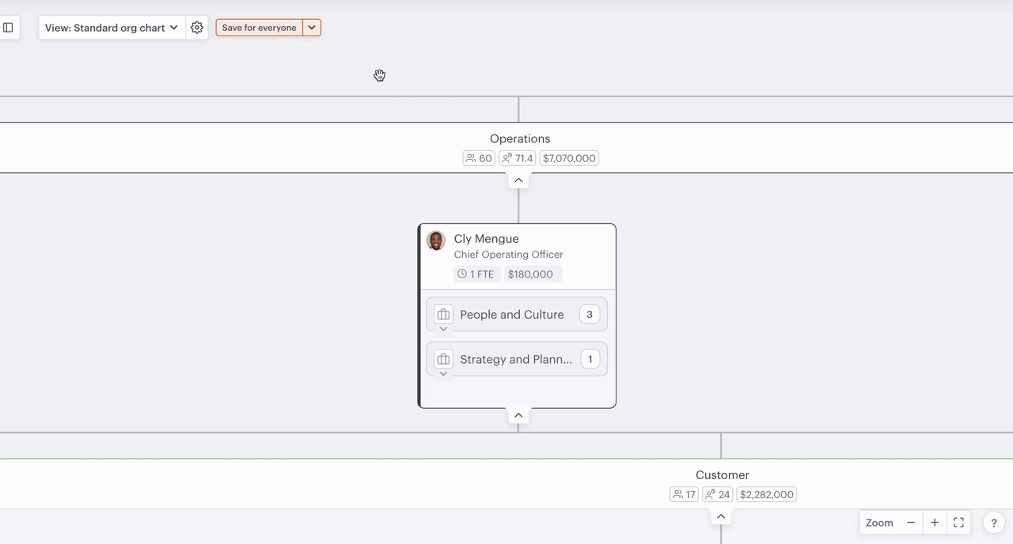Screen dimensions: 1013x544
Task: Click Operations headcount badge showing 60
Action: (479, 158)
